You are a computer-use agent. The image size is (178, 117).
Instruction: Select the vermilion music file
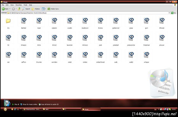tap(54, 55)
